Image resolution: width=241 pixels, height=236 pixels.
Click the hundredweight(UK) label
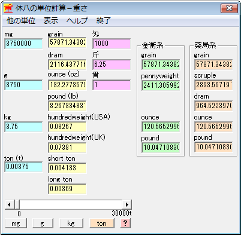coord(76,137)
